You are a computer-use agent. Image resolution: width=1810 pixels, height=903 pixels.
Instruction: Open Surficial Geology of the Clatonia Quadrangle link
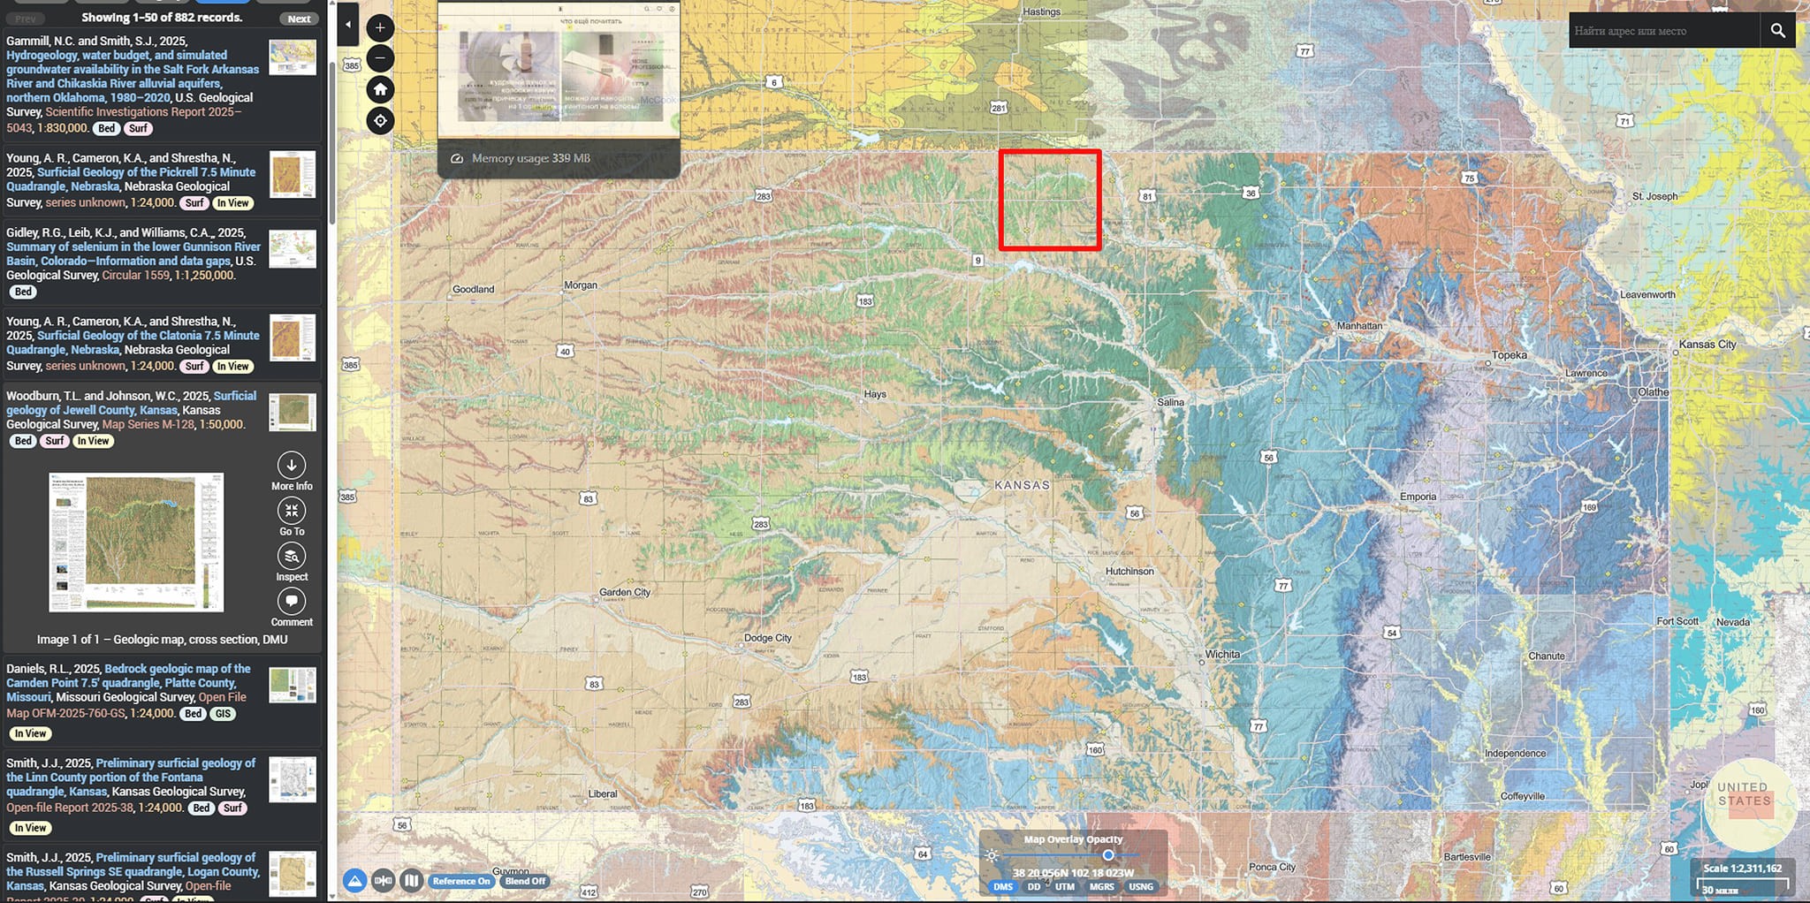tap(133, 343)
